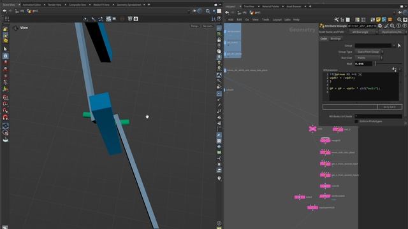Click the info icon in Attribute Wrangle header
The width and height of the screenshot is (408, 229).
(x=398, y=25)
